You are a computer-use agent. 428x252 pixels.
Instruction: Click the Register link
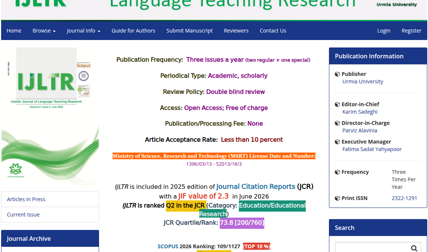[411, 31]
